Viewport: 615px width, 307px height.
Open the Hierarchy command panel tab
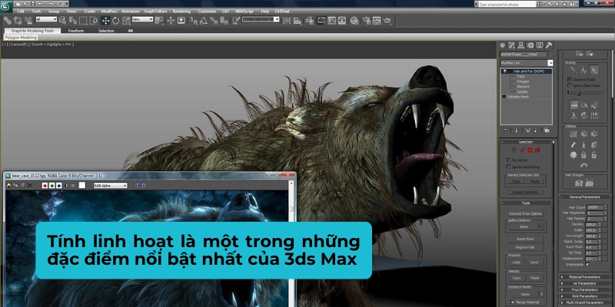coord(521,45)
